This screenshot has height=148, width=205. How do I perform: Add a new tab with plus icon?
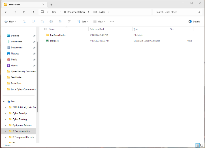(51, 5)
